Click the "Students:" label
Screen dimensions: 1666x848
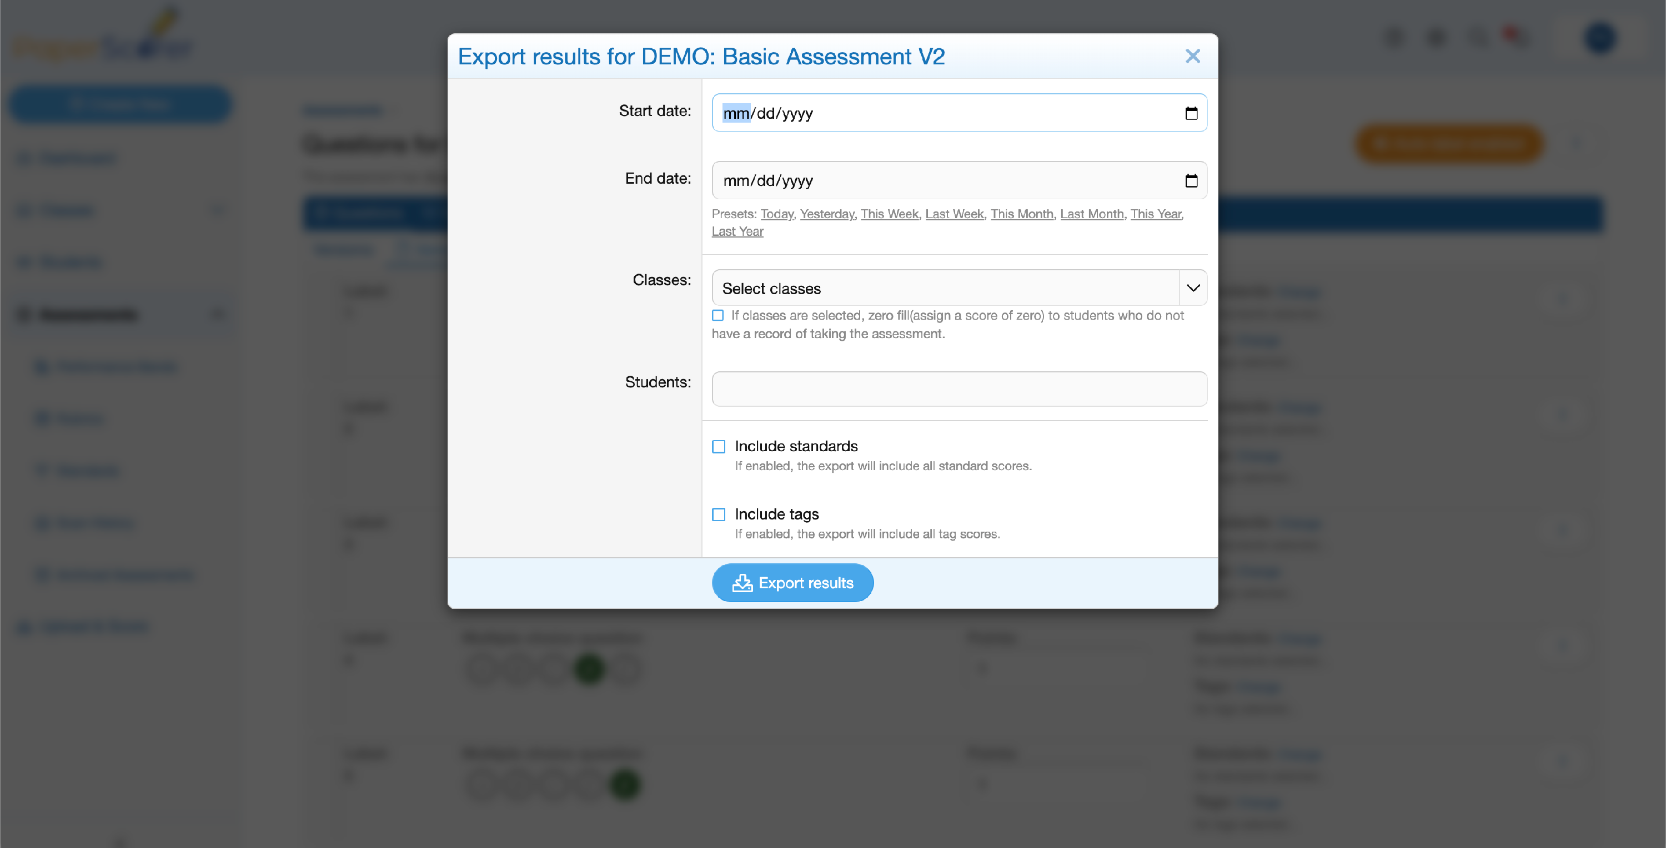pyautogui.click(x=658, y=382)
